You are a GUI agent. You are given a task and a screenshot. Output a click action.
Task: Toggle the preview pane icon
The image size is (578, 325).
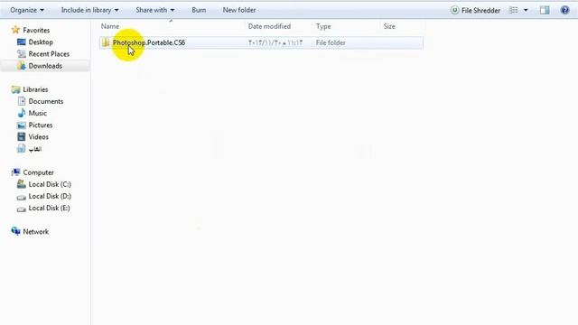pyautogui.click(x=545, y=10)
